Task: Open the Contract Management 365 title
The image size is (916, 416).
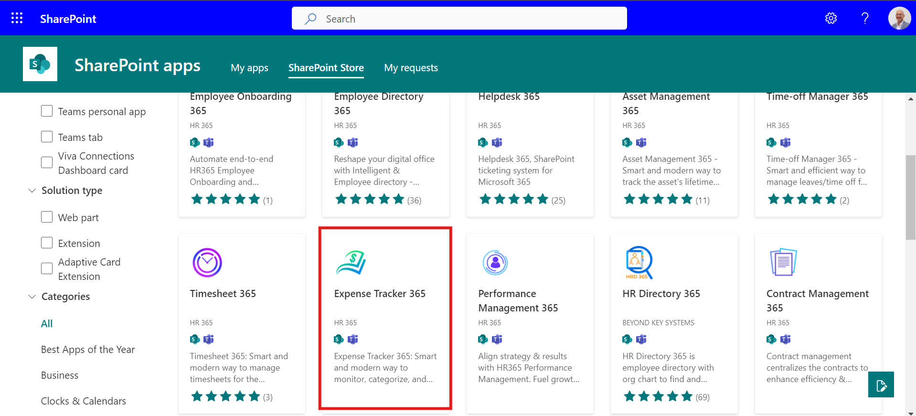Action: (818, 300)
